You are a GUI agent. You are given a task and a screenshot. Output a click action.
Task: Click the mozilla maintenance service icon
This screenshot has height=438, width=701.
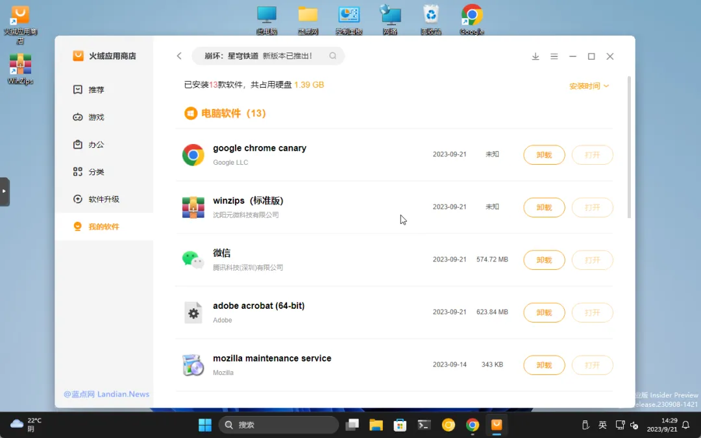point(193,365)
